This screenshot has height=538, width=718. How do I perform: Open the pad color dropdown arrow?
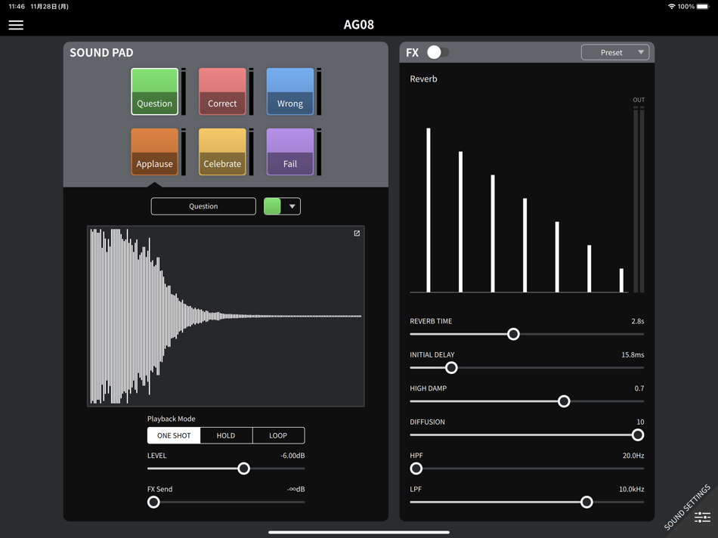[292, 206]
